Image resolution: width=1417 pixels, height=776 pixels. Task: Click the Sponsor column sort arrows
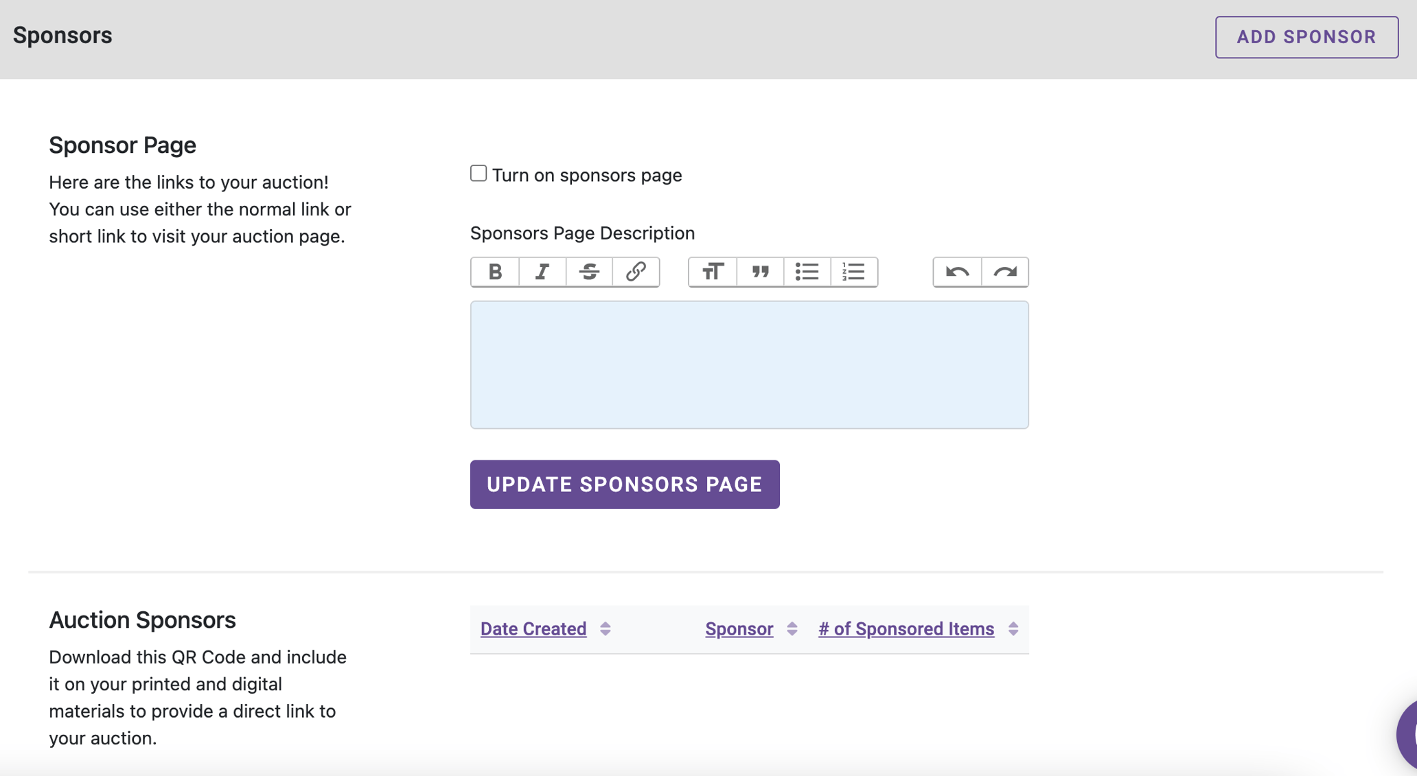pos(792,629)
